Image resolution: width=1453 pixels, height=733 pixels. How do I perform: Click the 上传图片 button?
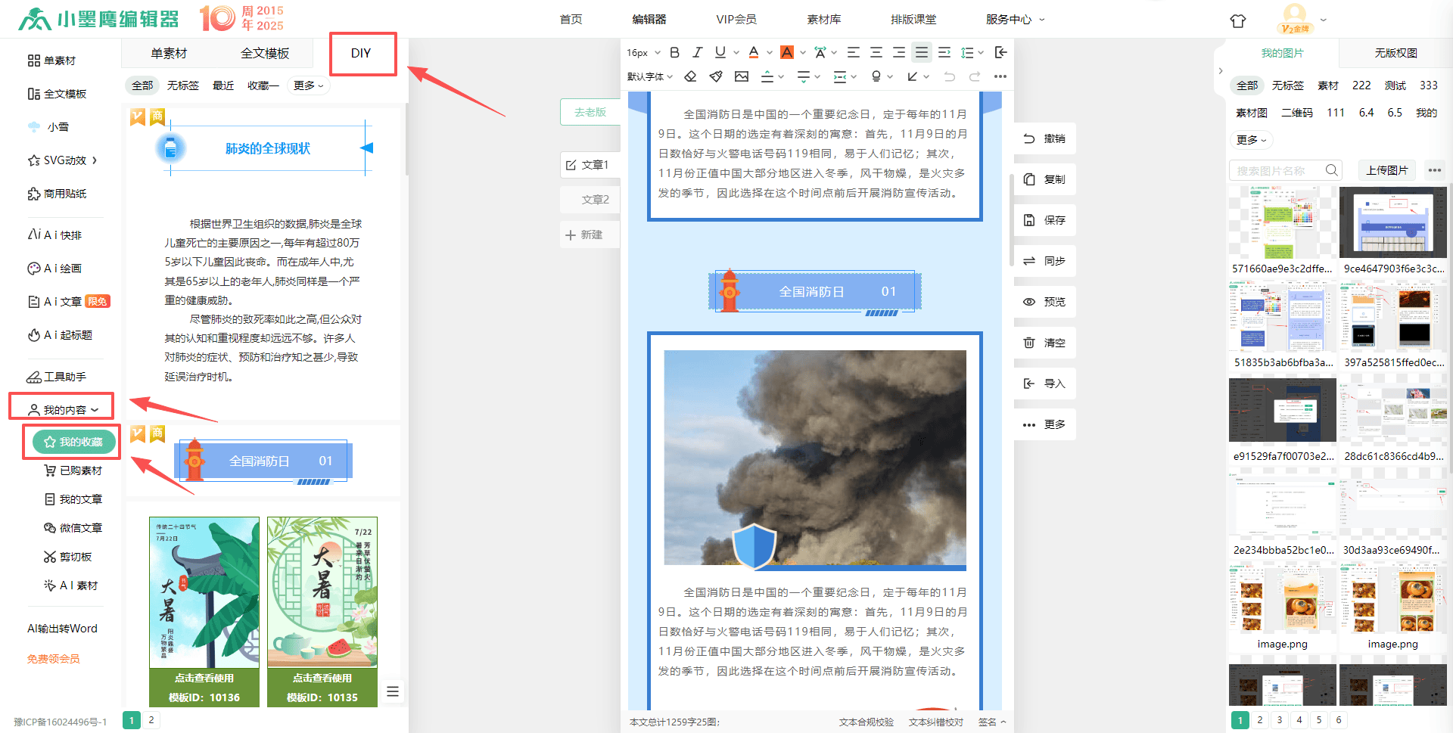(1386, 170)
